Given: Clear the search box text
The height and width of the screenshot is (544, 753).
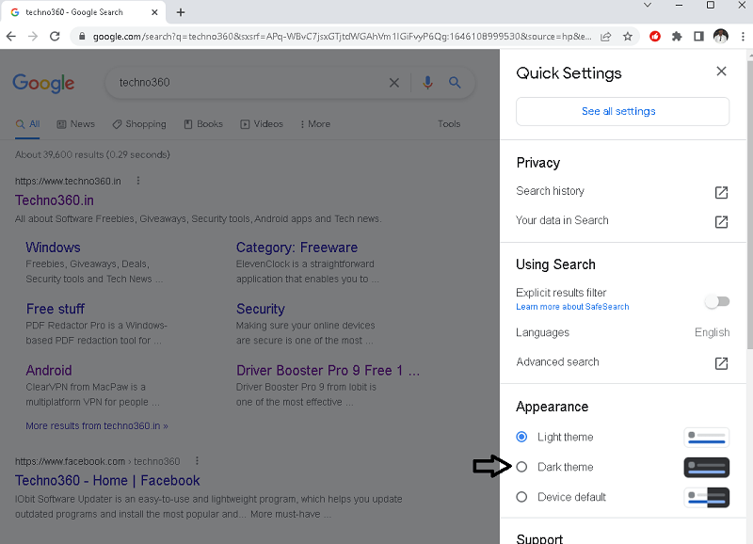Looking at the screenshot, I should click(x=394, y=83).
